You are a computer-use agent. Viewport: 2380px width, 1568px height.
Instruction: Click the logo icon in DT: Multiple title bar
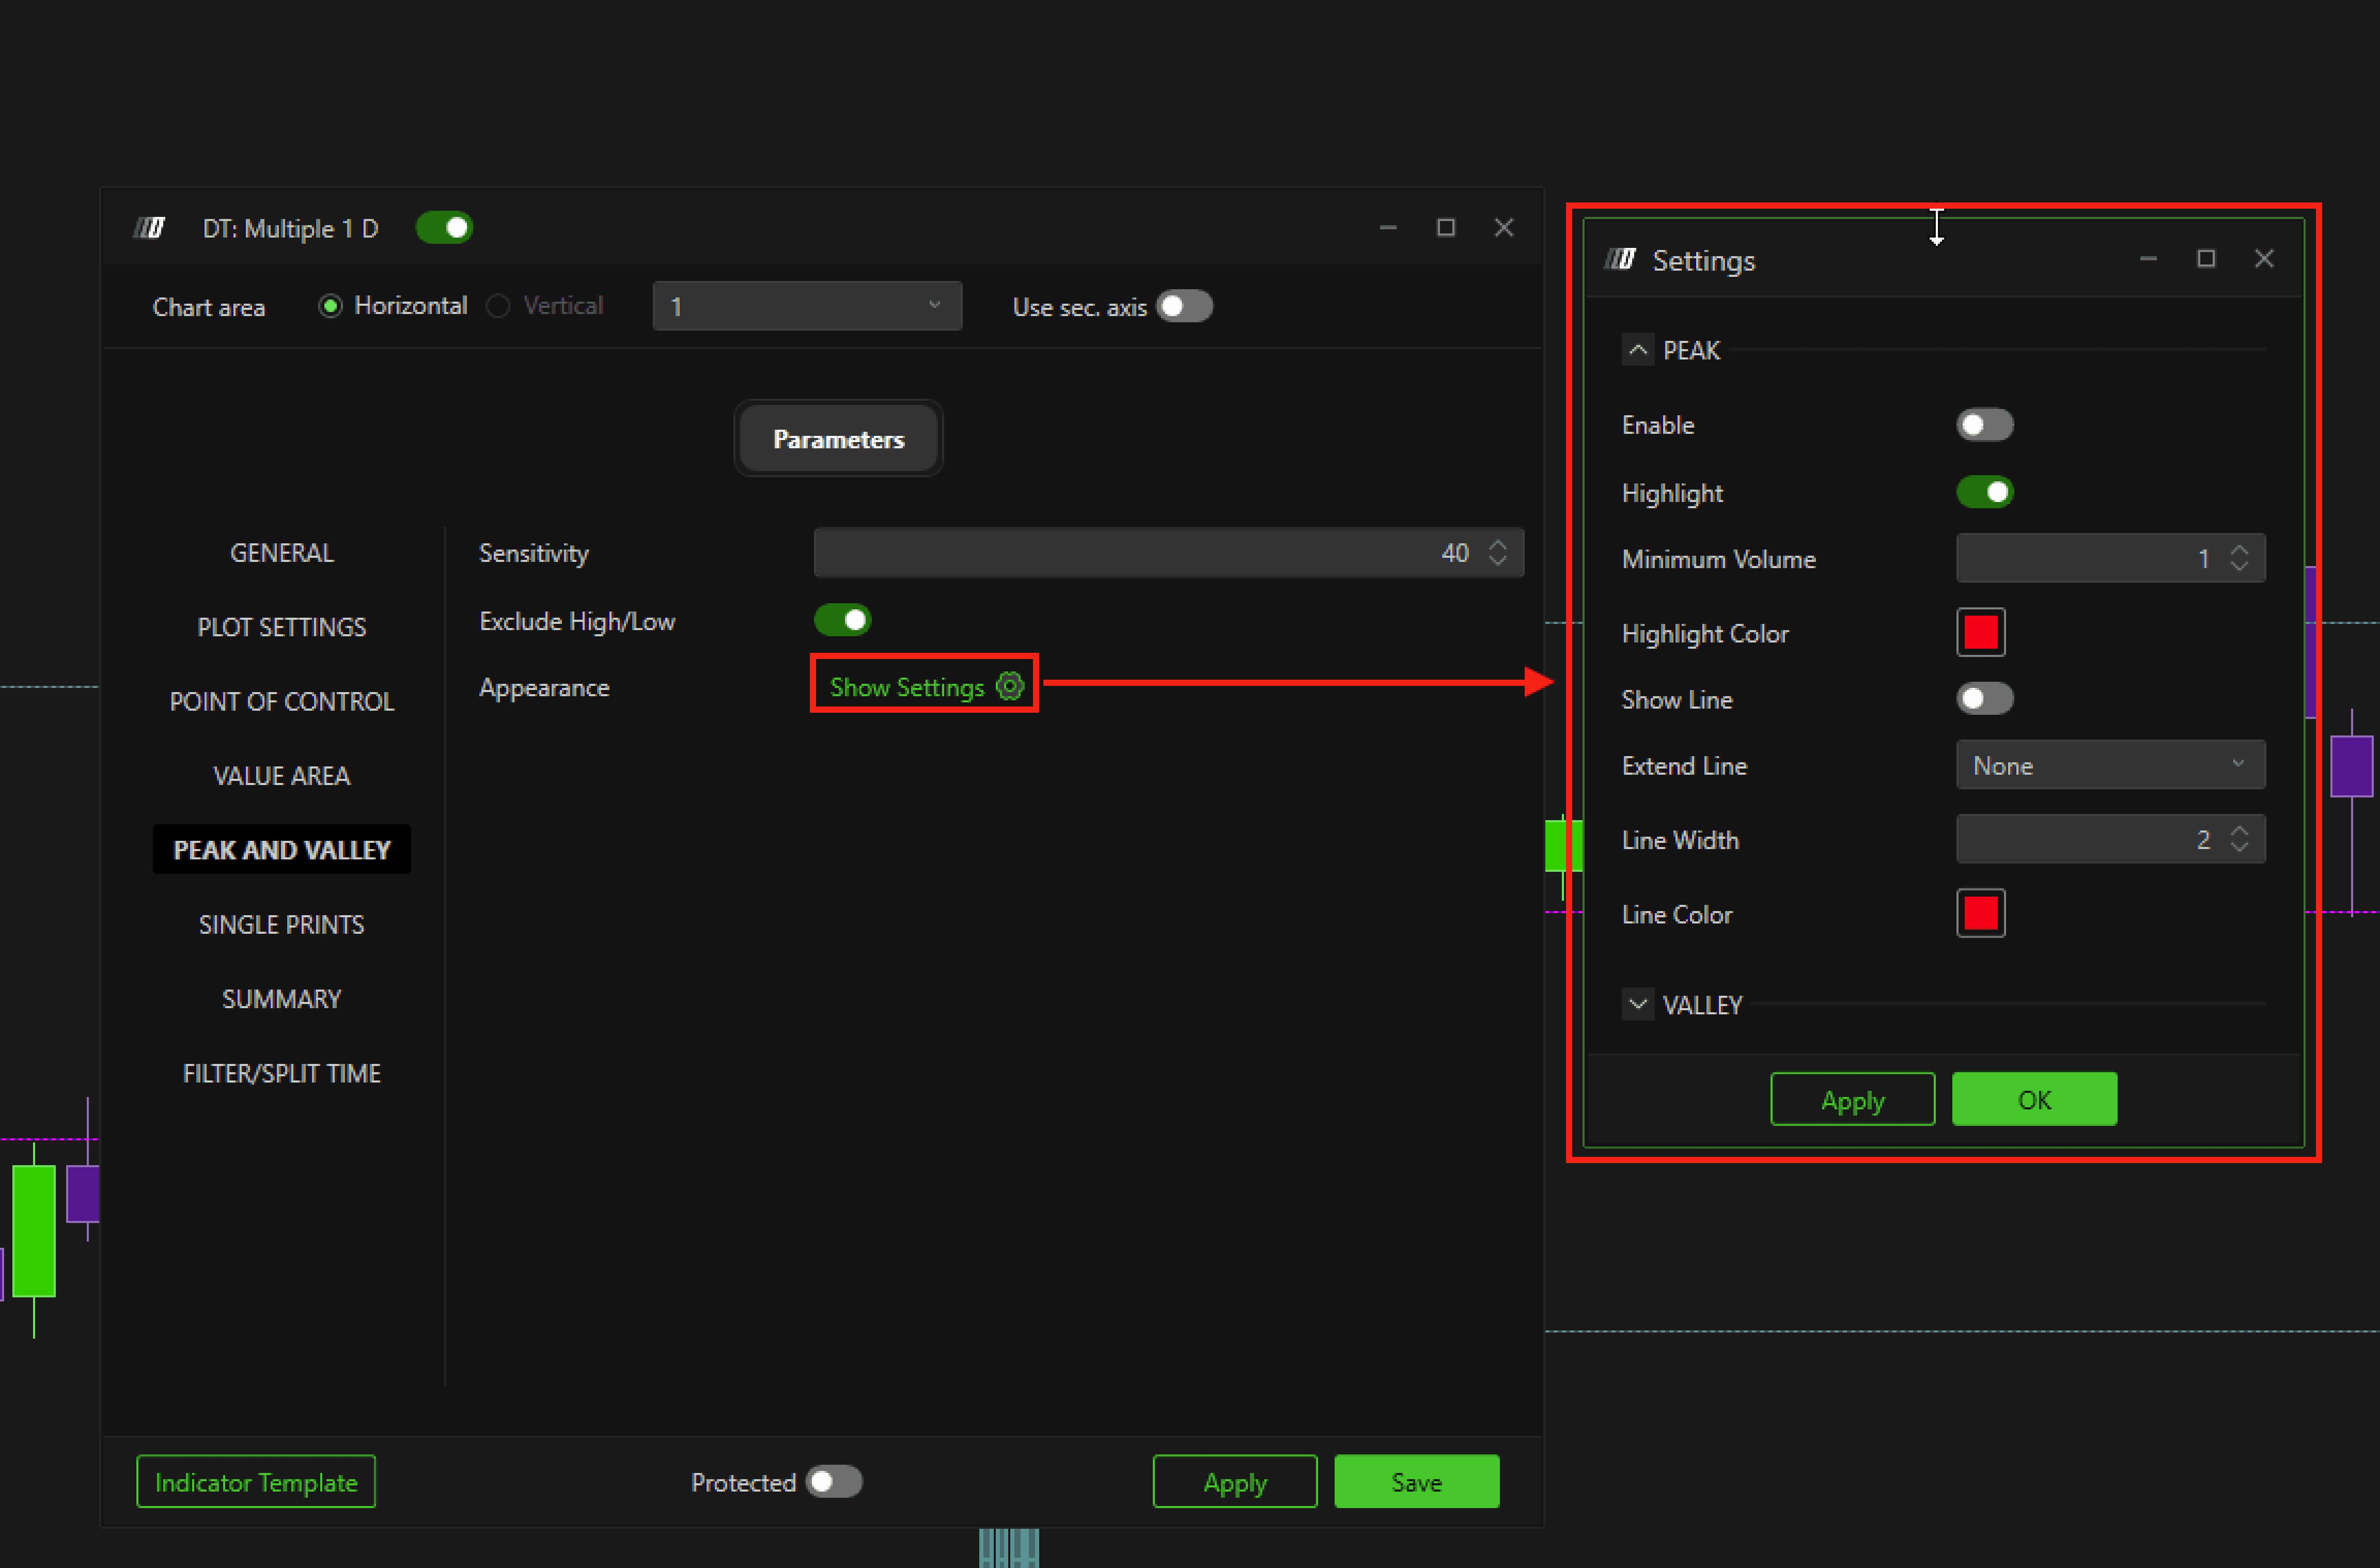click(150, 228)
